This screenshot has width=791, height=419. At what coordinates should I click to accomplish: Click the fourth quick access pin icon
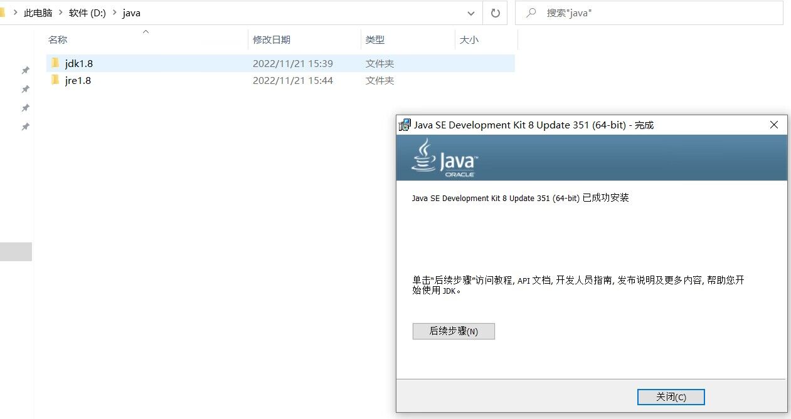coord(26,127)
